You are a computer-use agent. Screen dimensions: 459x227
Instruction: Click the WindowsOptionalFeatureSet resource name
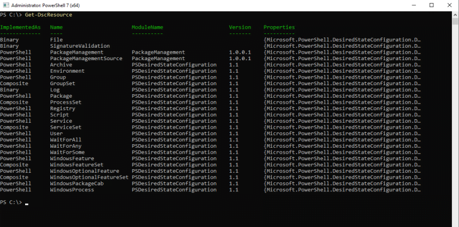pos(89,178)
